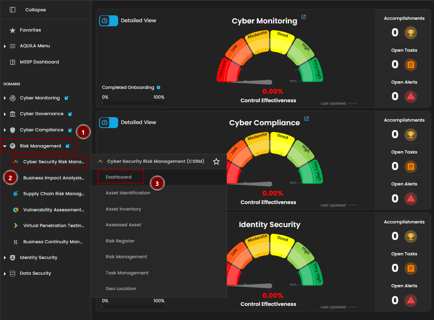The image size is (434, 320).
Task: Expand the Identity Security domain
Action: (x=5, y=258)
